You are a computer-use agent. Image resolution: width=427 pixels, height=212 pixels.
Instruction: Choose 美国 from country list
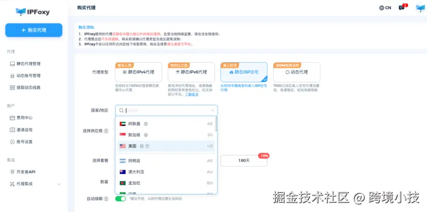pyautogui.click(x=166, y=146)
